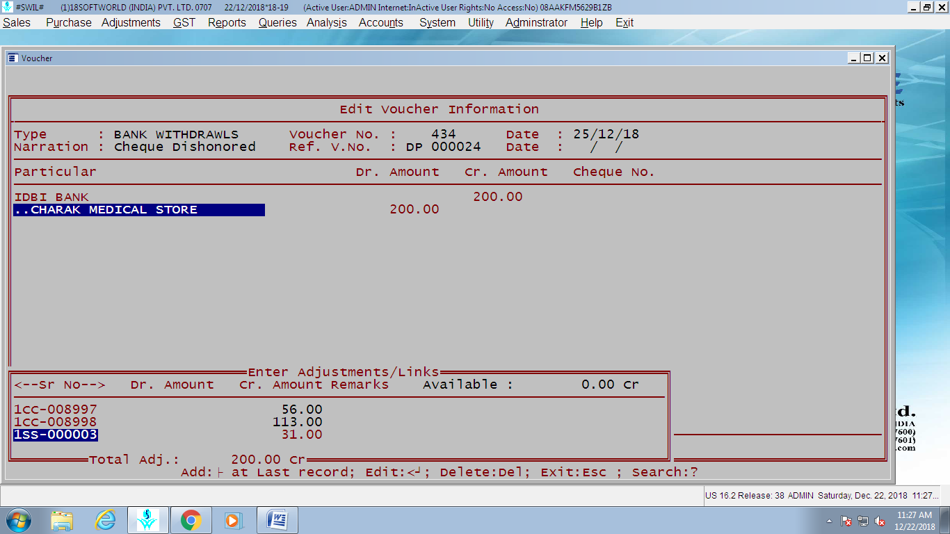Click the Voucher window title icon
Viewport: 950px width, 534px height.
[x=13, y=58]
